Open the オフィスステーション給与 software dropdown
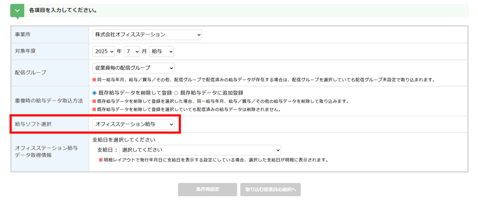The width and height of the screenshot is (478, 203). (x=133, y=124)
